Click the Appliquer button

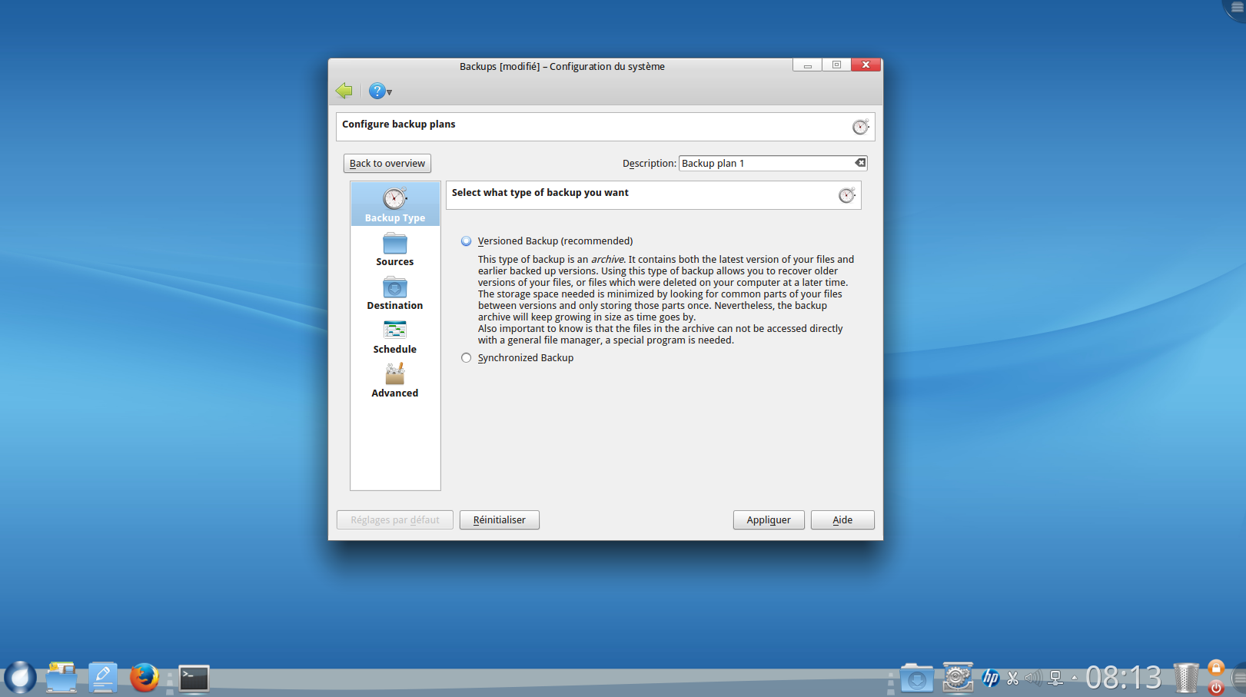point(768,520)
